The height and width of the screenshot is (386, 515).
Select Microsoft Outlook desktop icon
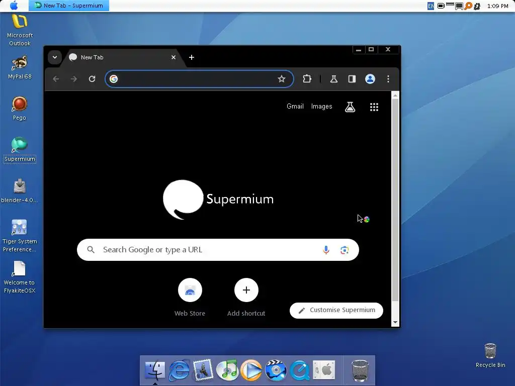click(20, 30)
